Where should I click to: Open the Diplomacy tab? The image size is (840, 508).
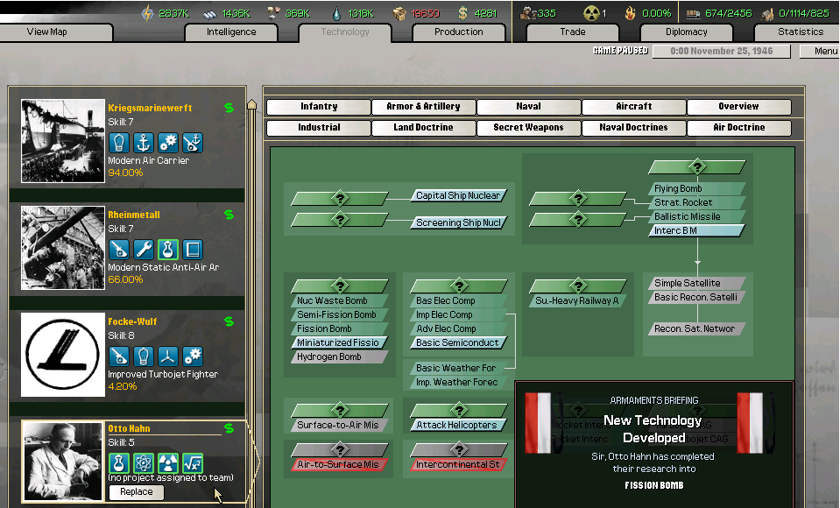(x=686, y=32)
